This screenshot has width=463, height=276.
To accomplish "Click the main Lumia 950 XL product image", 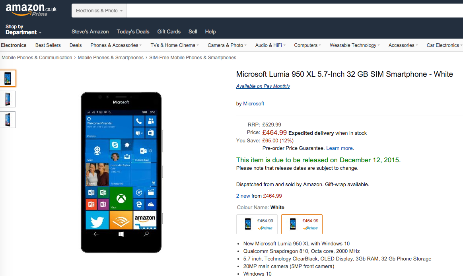I will (121, 172).
